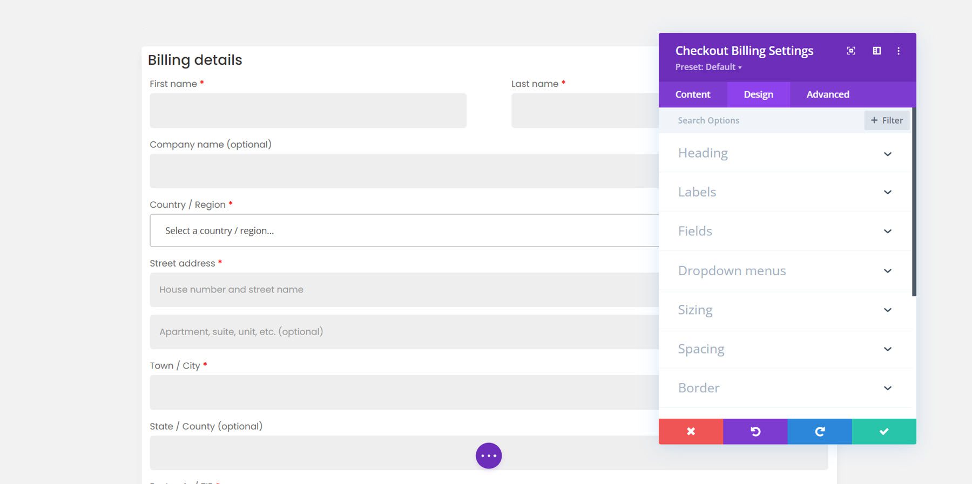Expand the Labels section

pos(785,192)
